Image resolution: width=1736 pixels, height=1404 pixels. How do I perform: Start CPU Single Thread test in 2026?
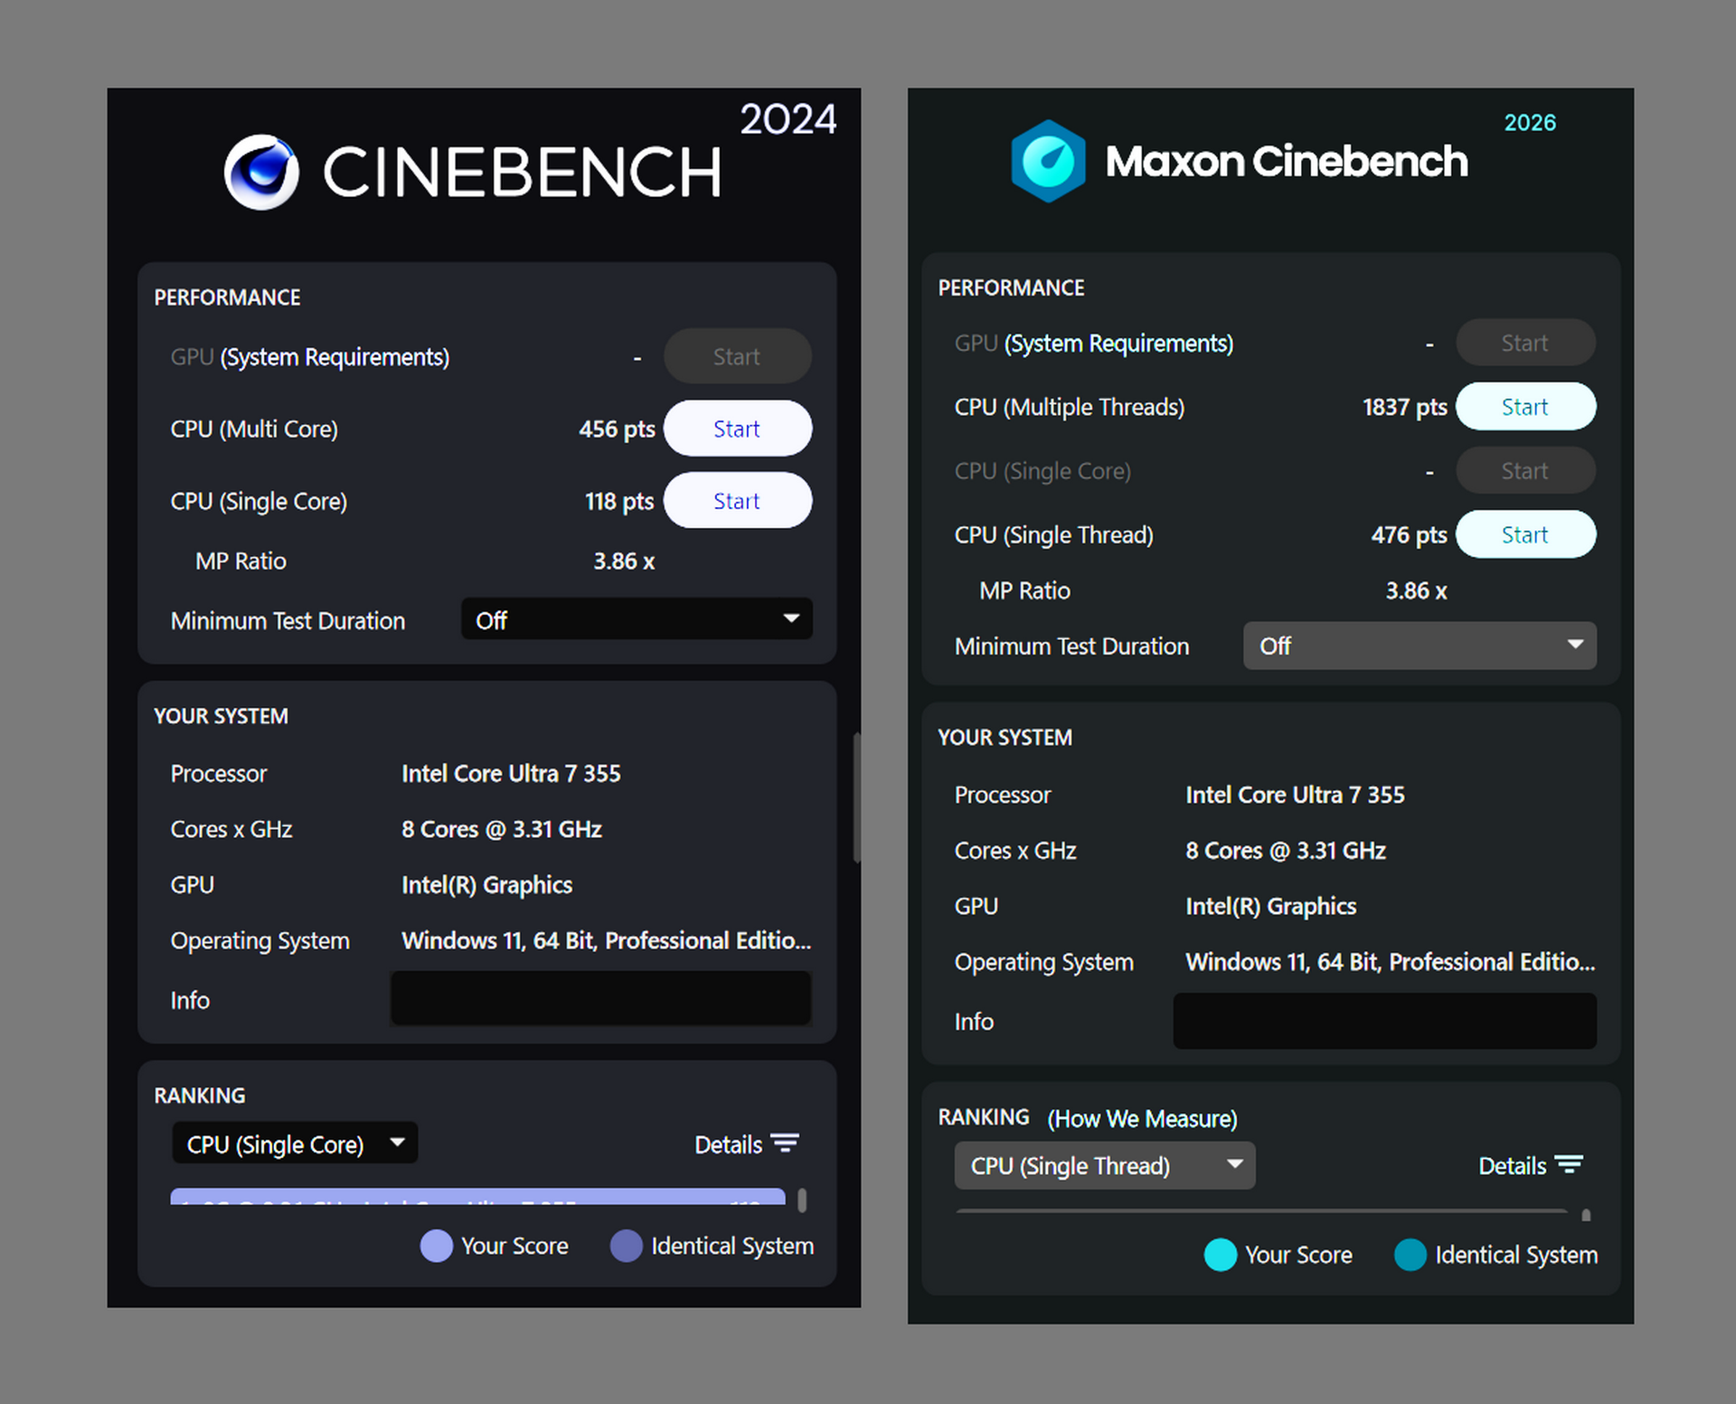[x=1524, y=534]
